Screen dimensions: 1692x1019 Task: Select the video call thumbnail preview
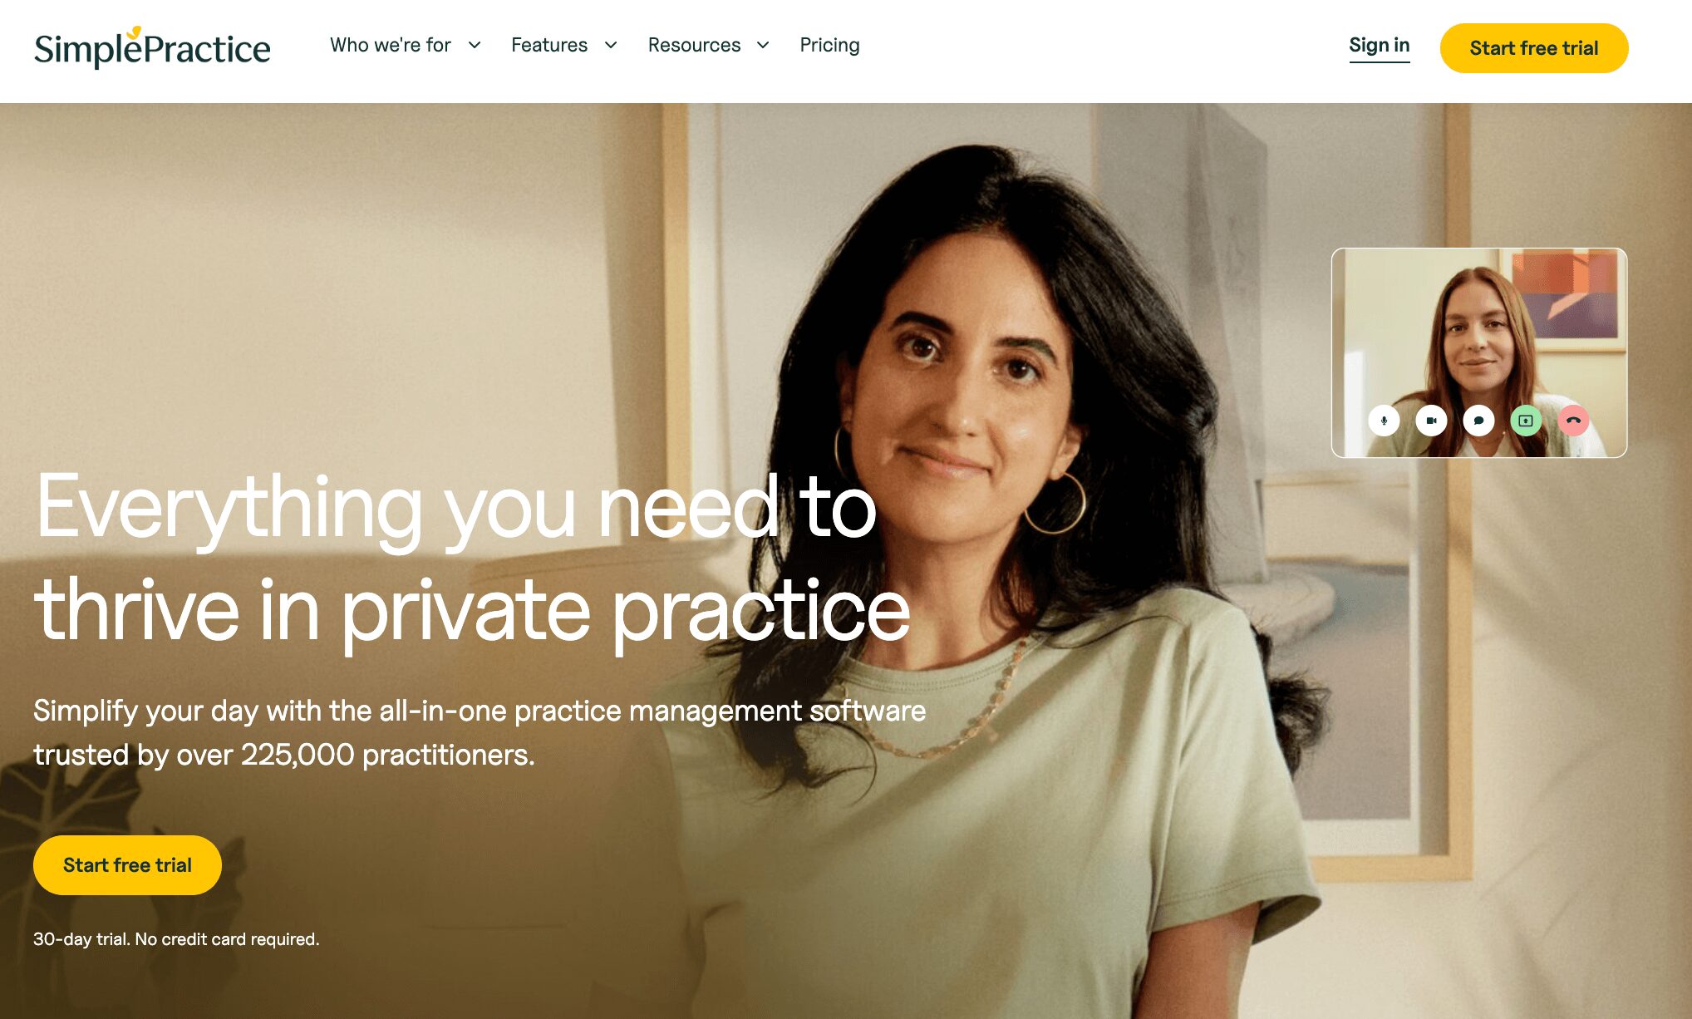point(1478,352)
